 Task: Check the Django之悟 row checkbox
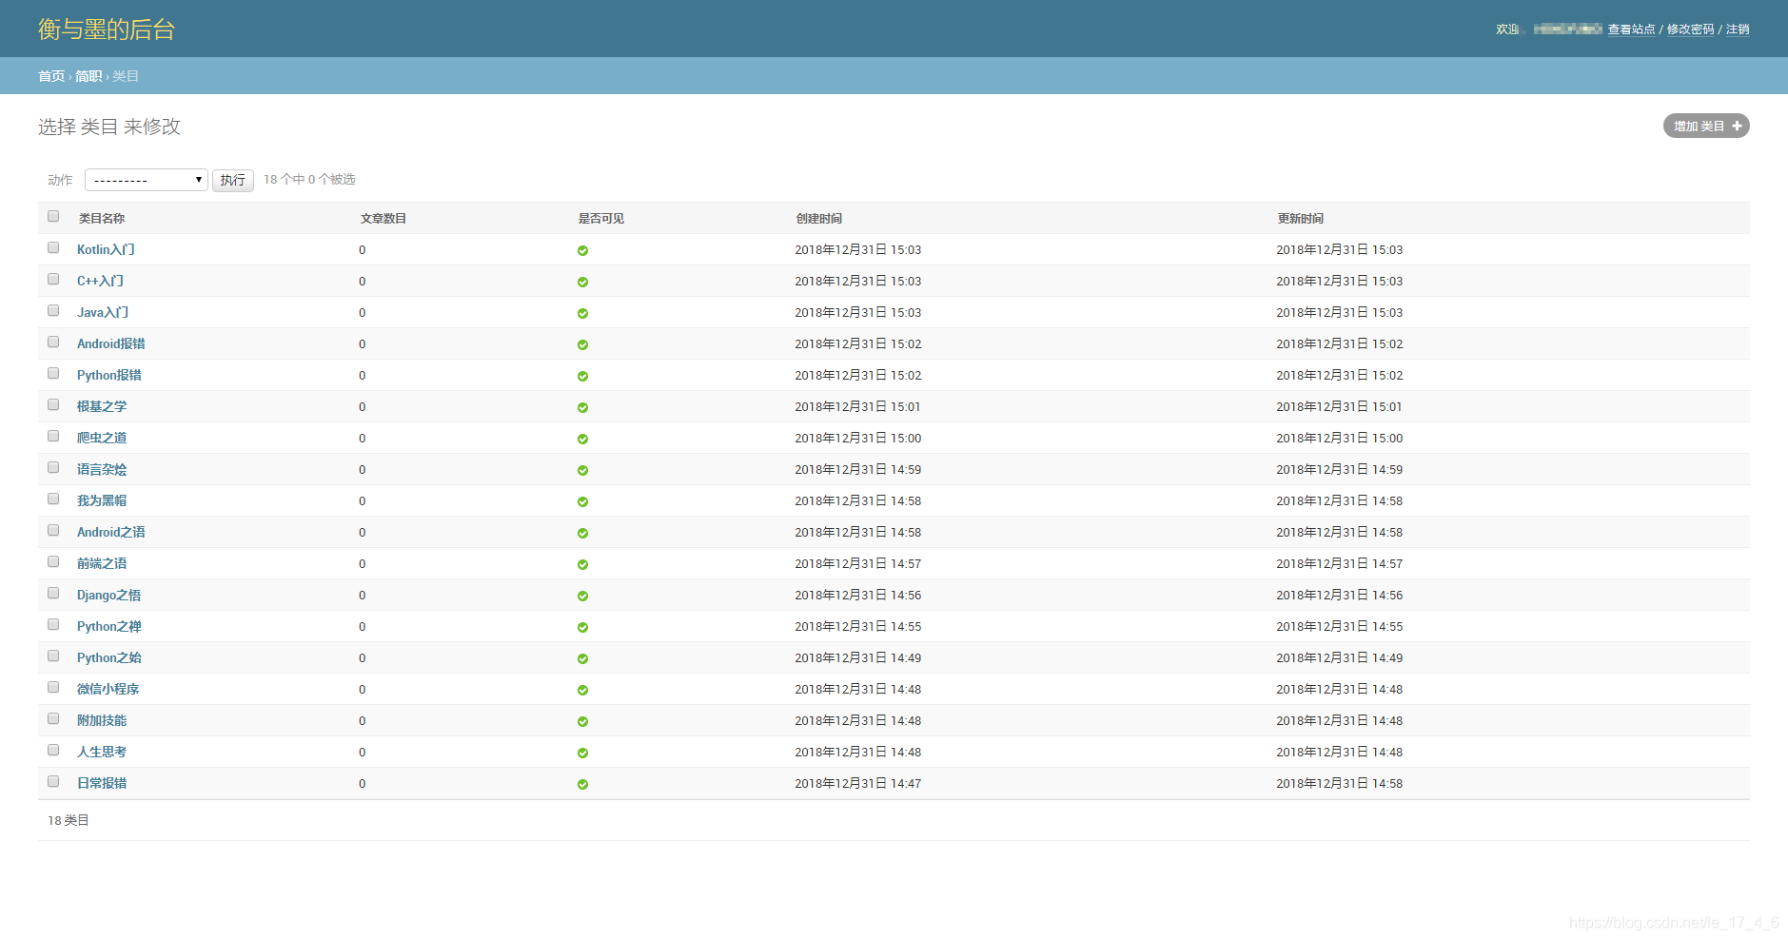coord(53,593)
